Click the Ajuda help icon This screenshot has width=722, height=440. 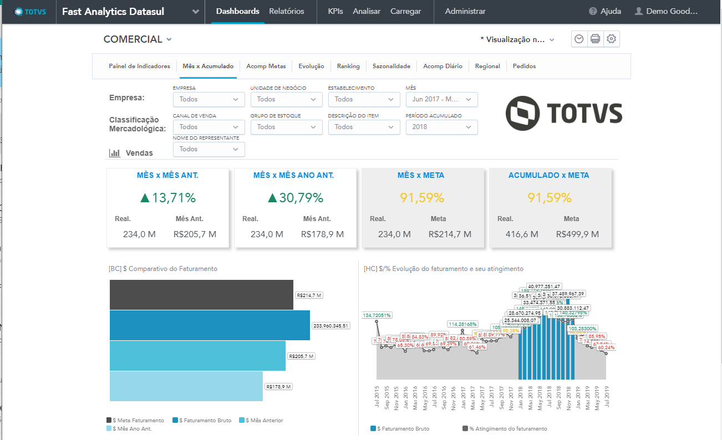pos(593,12)
